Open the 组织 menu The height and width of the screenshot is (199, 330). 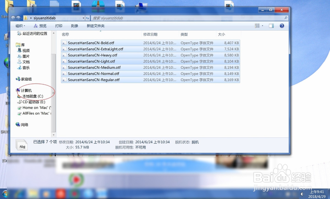click(20, 26)
